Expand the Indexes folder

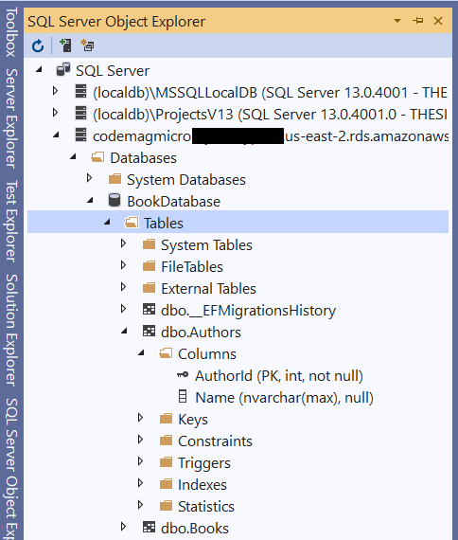click(140, 483)
